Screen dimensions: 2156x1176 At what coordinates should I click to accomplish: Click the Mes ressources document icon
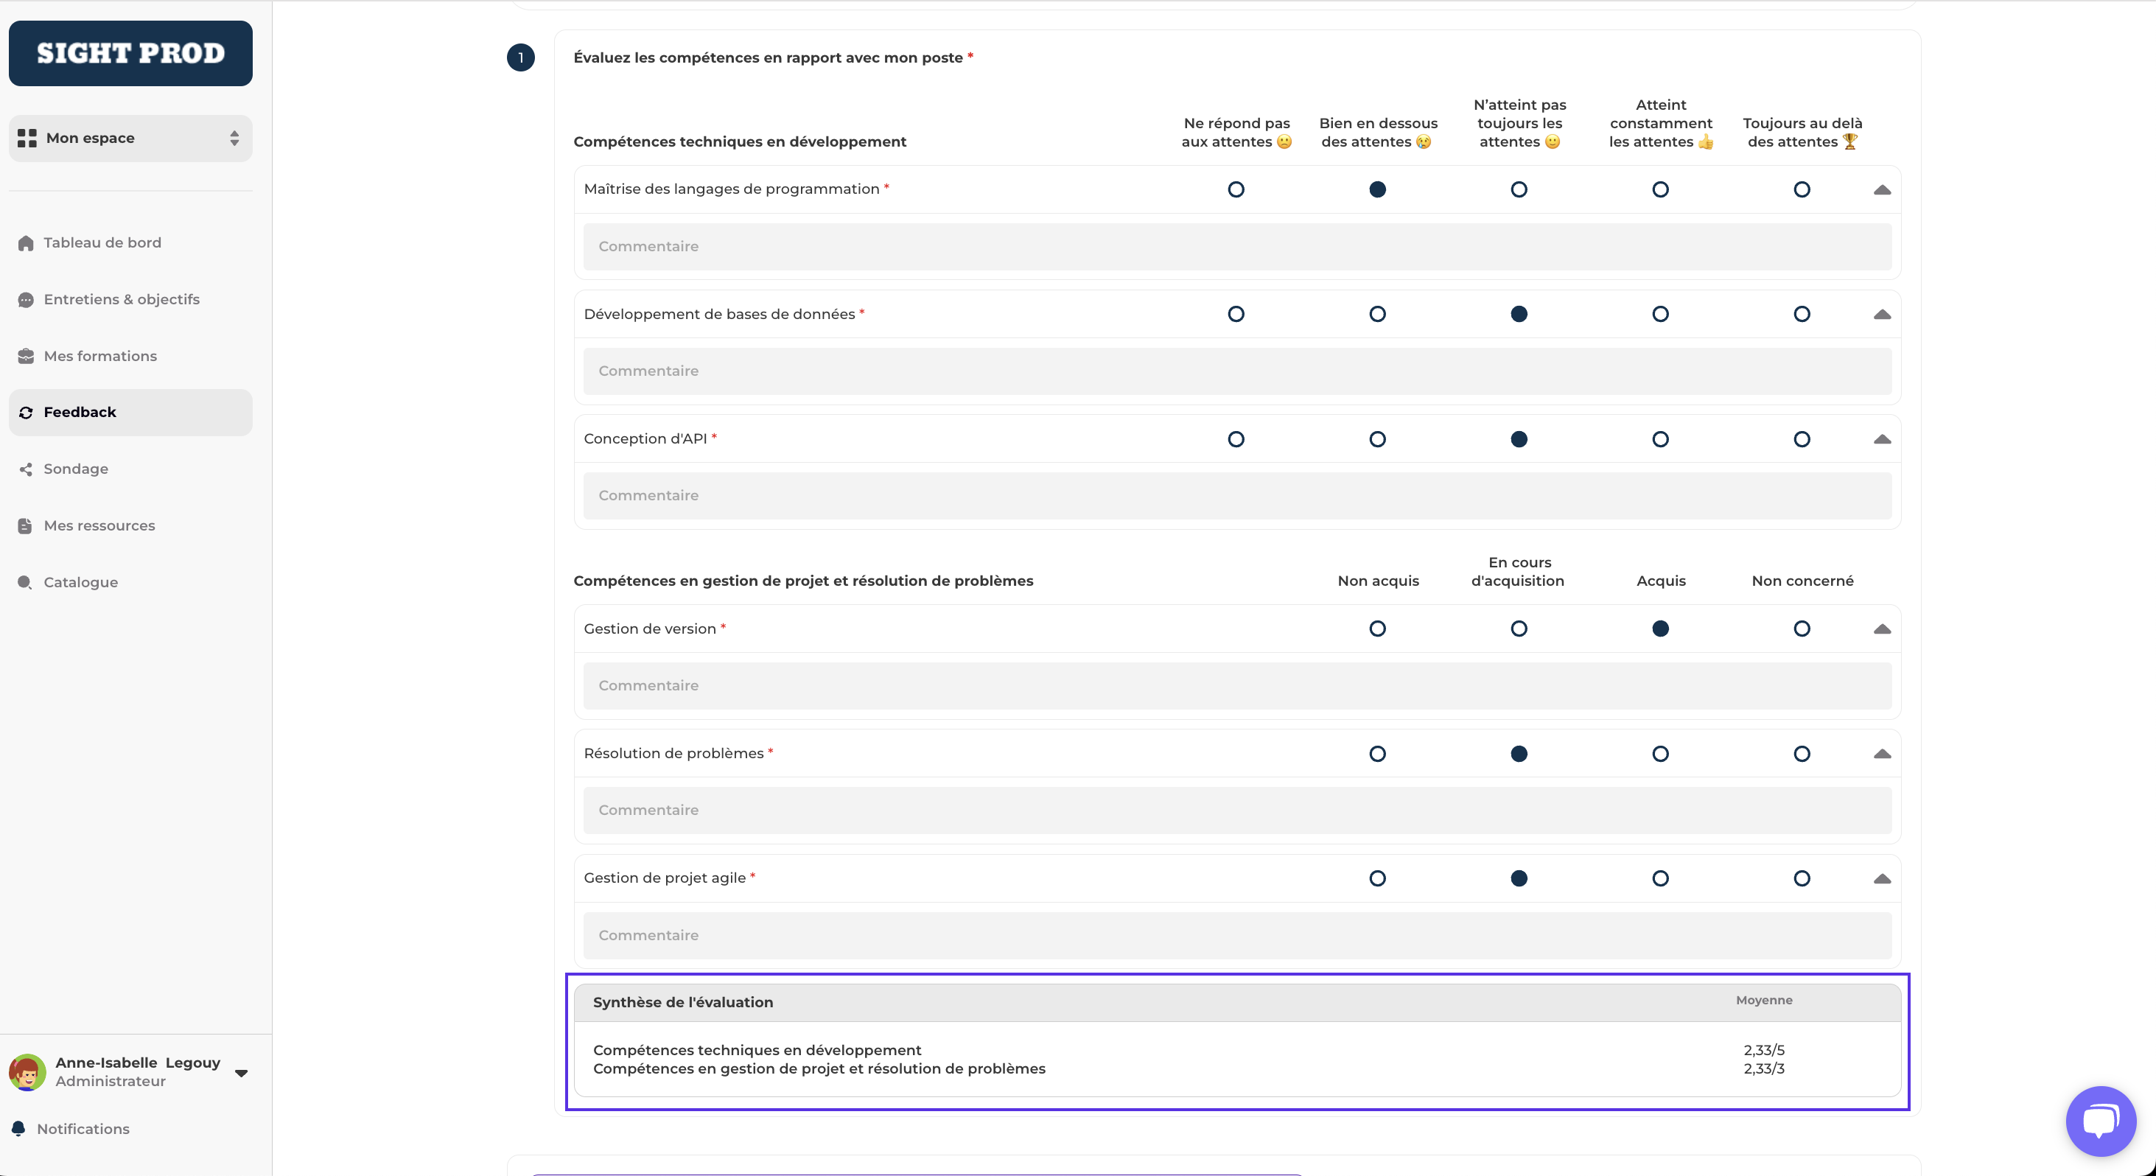[26, 525]
